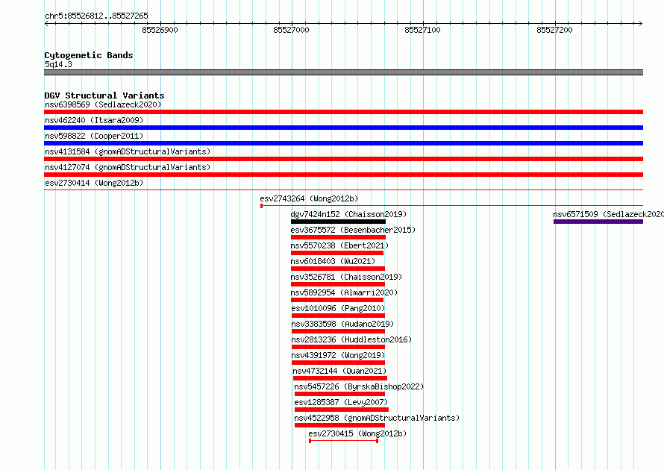664x470 pixels.
Task: Click the nsv5457226 (ByrskaBishop2022) label
Action: point(359,386)
